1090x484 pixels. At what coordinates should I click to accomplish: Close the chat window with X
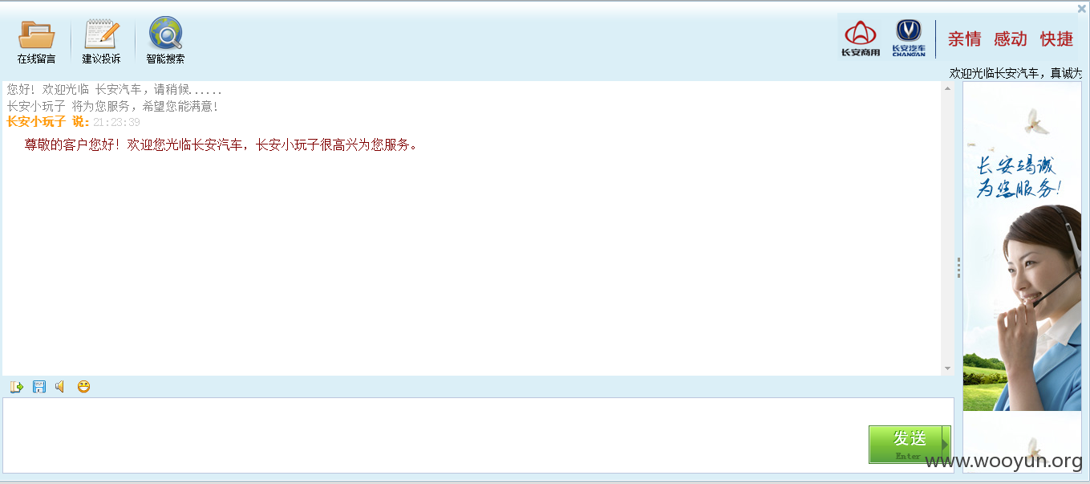1081,9
